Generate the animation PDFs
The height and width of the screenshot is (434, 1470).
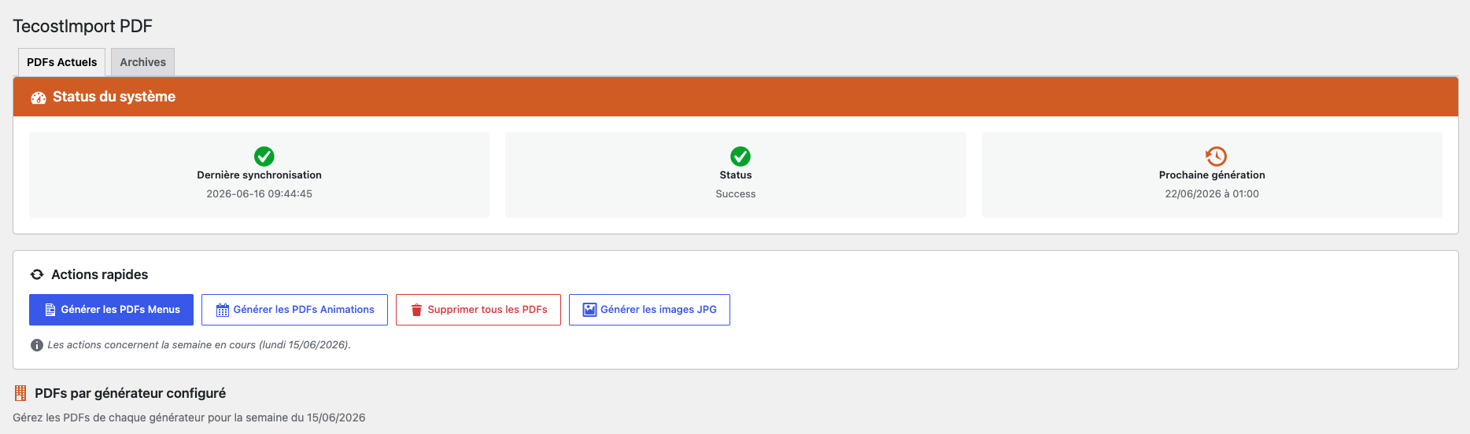point(294,310)
